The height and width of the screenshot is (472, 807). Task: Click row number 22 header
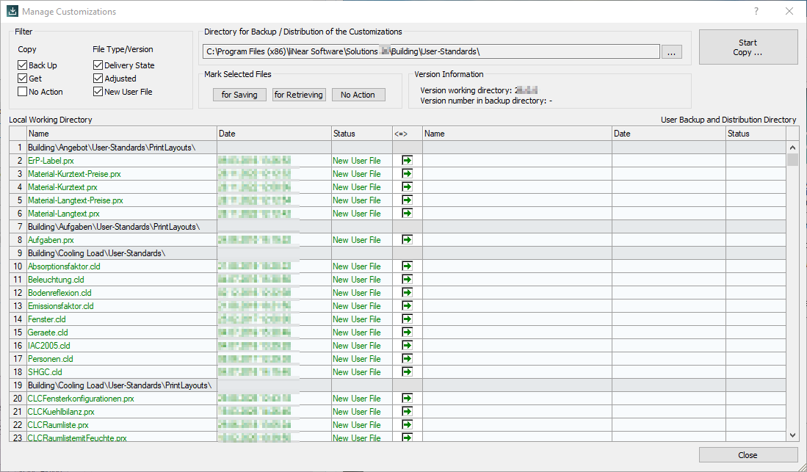[18, 424]
